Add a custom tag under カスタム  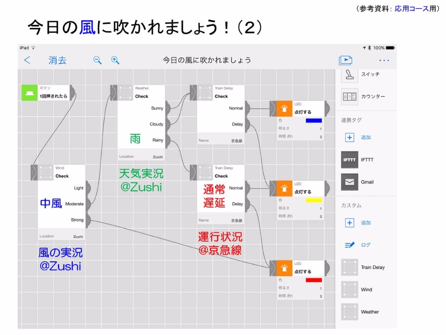[350, 223]
